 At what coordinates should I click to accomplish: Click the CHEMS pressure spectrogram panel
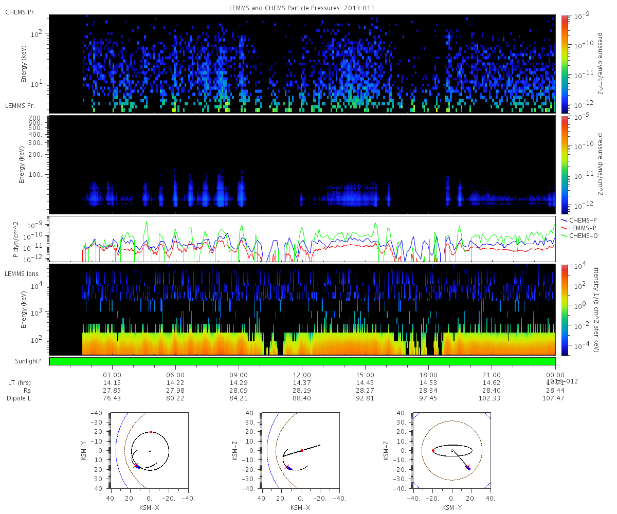click(x=302, y=64)
